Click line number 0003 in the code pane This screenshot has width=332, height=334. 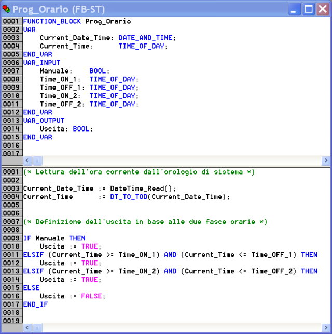click(x=11, y=188)
